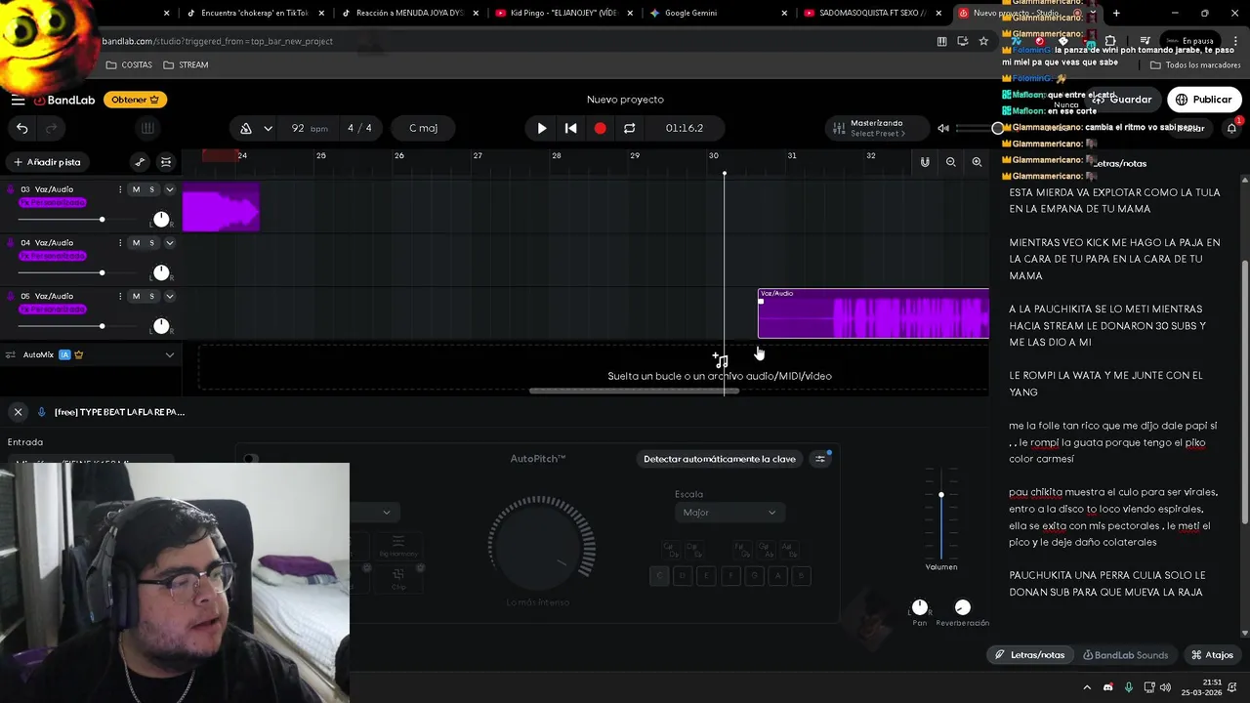Open the COSITAS bookmarks folder

click(129, 64)
